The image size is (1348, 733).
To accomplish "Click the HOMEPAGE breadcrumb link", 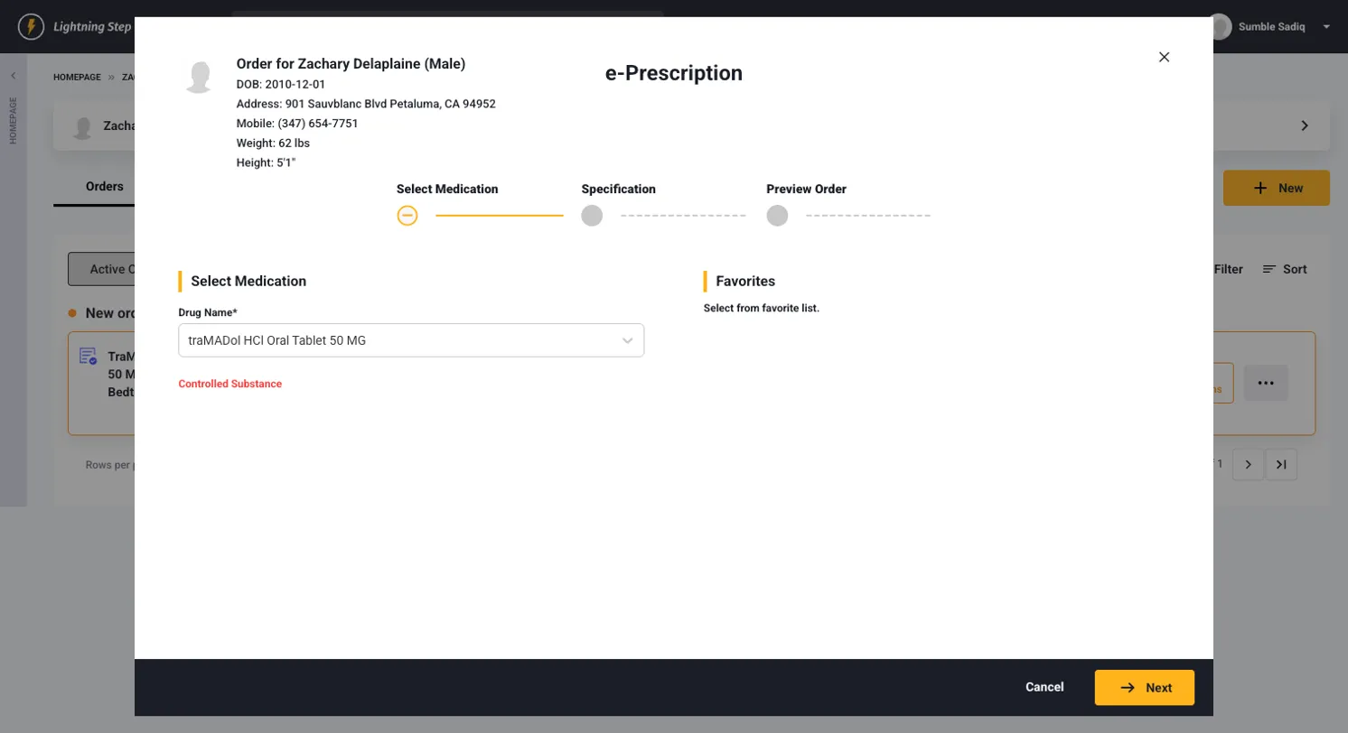I will pos(77,78).
